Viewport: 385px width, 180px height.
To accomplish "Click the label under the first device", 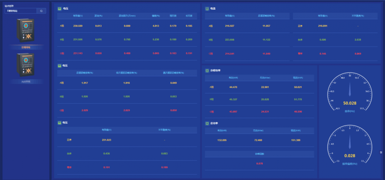I will point(26,48).
